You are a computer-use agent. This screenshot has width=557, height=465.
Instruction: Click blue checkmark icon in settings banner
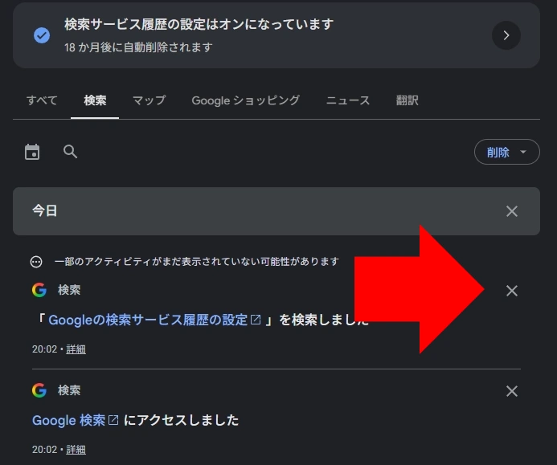tap(42, 35)
